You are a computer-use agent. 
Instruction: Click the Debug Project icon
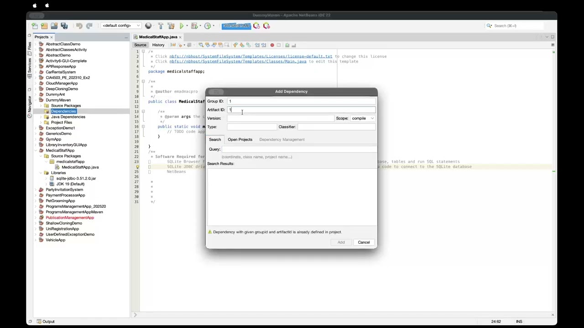[194, 26]
